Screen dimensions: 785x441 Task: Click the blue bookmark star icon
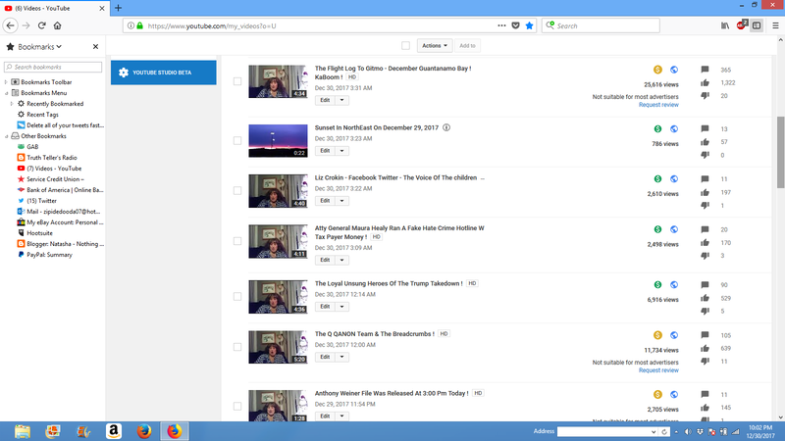529,25
